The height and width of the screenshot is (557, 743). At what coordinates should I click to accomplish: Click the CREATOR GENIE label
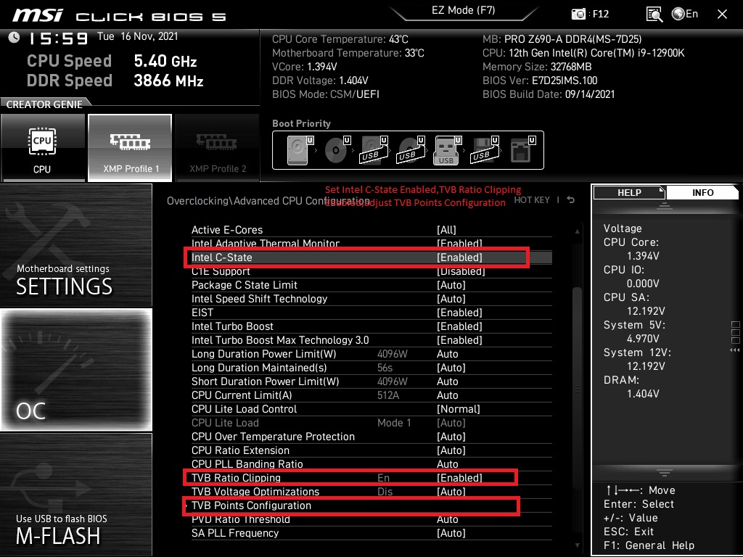44,104
